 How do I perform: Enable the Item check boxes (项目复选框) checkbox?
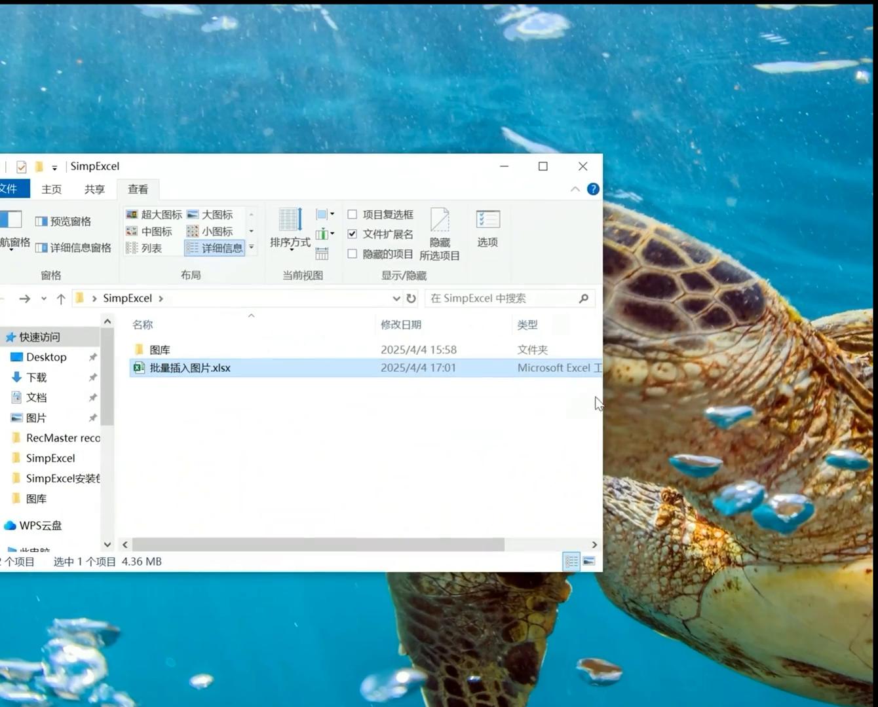(353, 215)
